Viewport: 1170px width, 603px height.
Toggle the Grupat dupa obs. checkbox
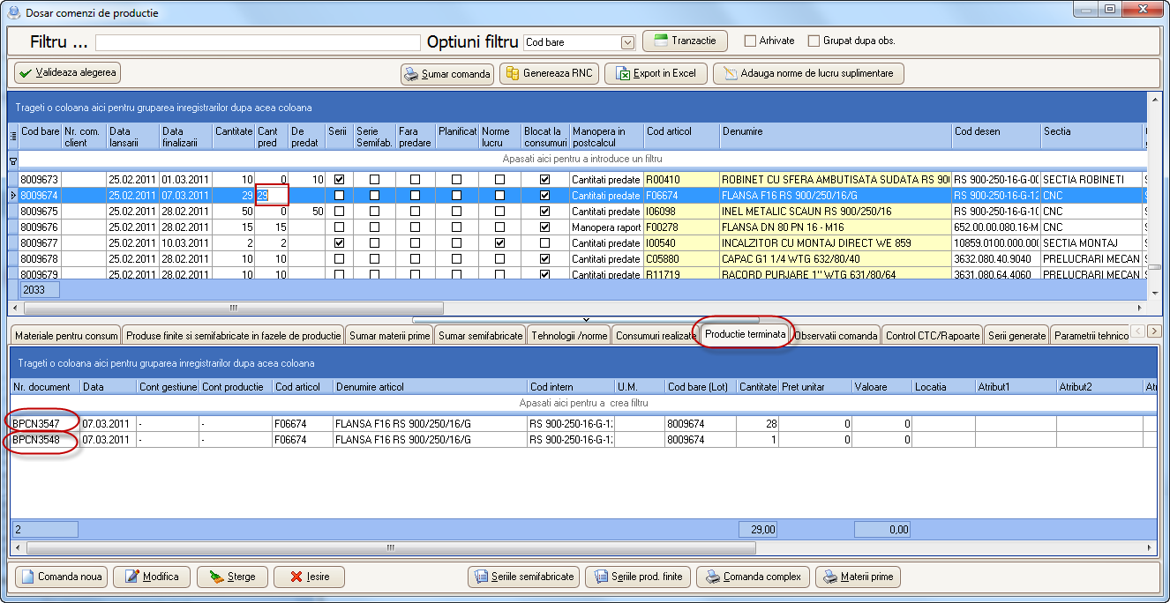pos(814,41)
